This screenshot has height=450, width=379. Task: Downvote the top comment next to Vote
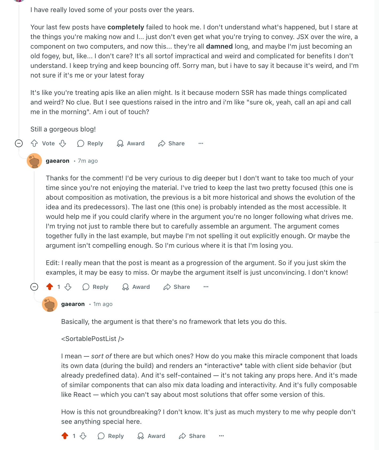click(63, 143)
